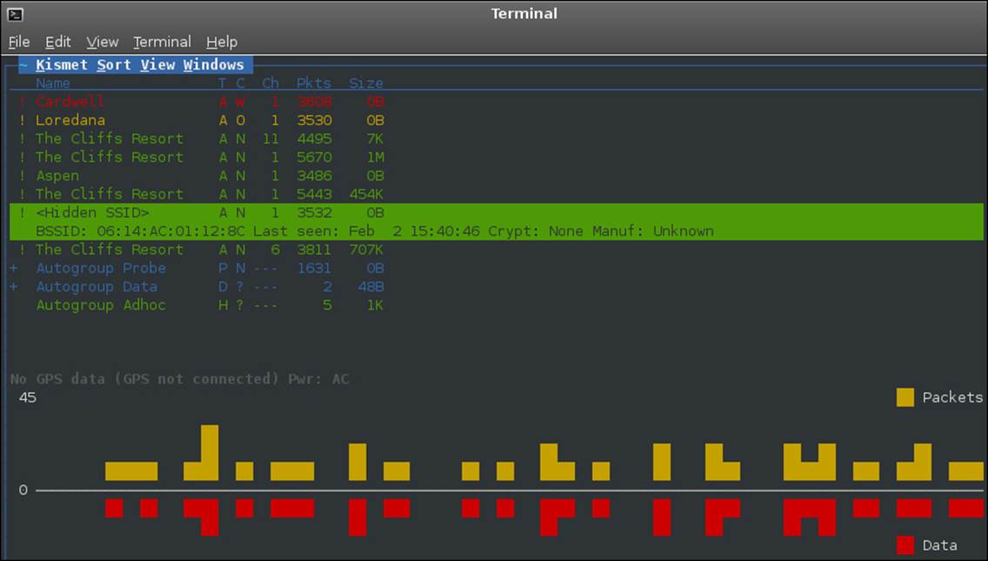This screenshot has width=988, height=561.
Task: Open the Terminal menu
Action: click(x=162, y=42)
